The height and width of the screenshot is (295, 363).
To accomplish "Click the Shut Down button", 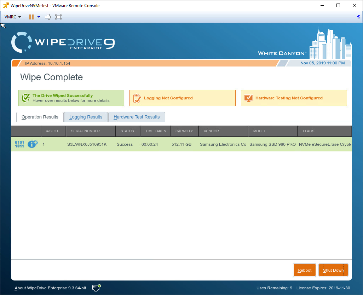I will point(333,270).
